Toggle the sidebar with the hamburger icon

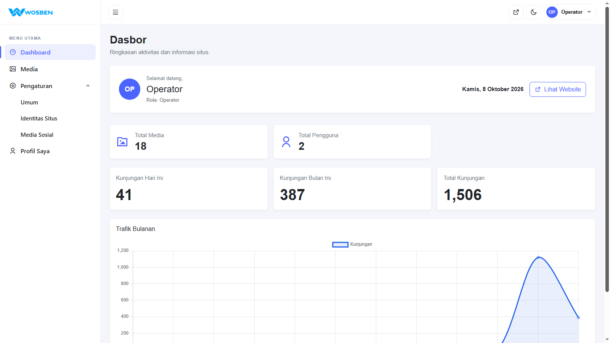pyautogui.click(x=116, y=12)
